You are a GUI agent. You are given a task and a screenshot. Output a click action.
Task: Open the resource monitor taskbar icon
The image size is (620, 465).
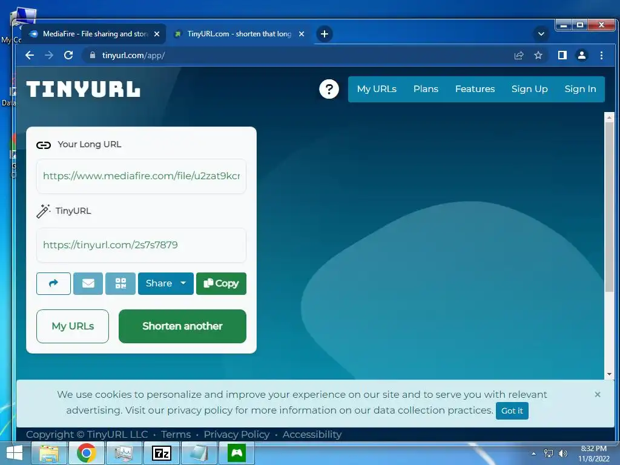pos(124,453)
